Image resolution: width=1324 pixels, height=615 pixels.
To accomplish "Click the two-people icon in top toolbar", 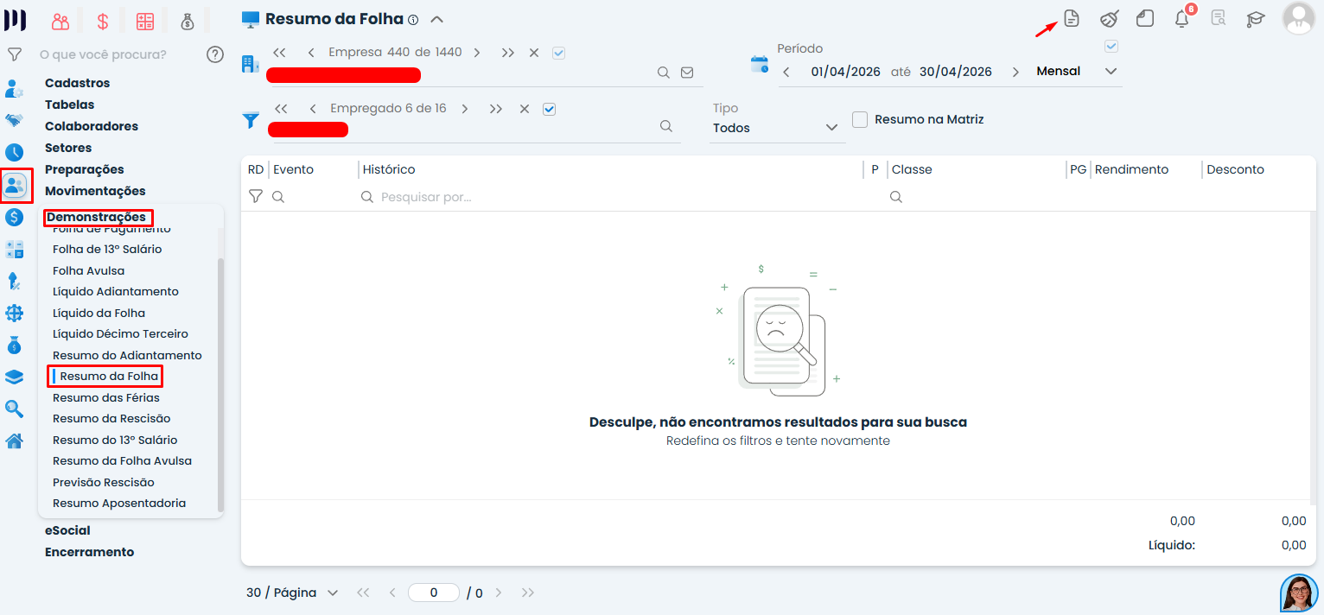I will click(x=60, y=22).
